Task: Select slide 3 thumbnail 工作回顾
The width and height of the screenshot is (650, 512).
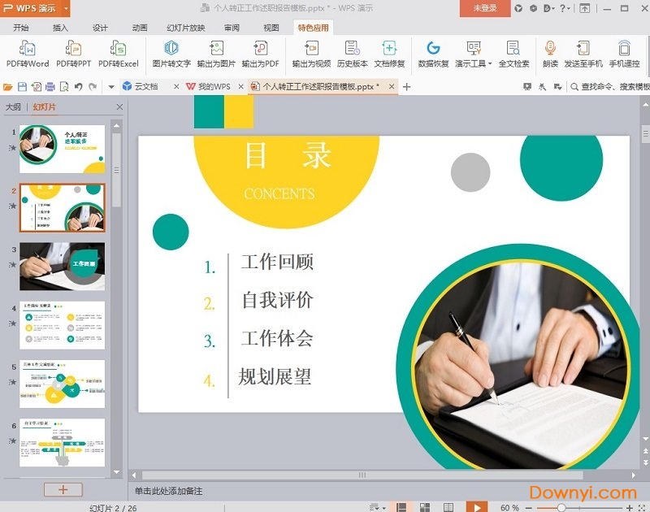Action: pos(63,266)
